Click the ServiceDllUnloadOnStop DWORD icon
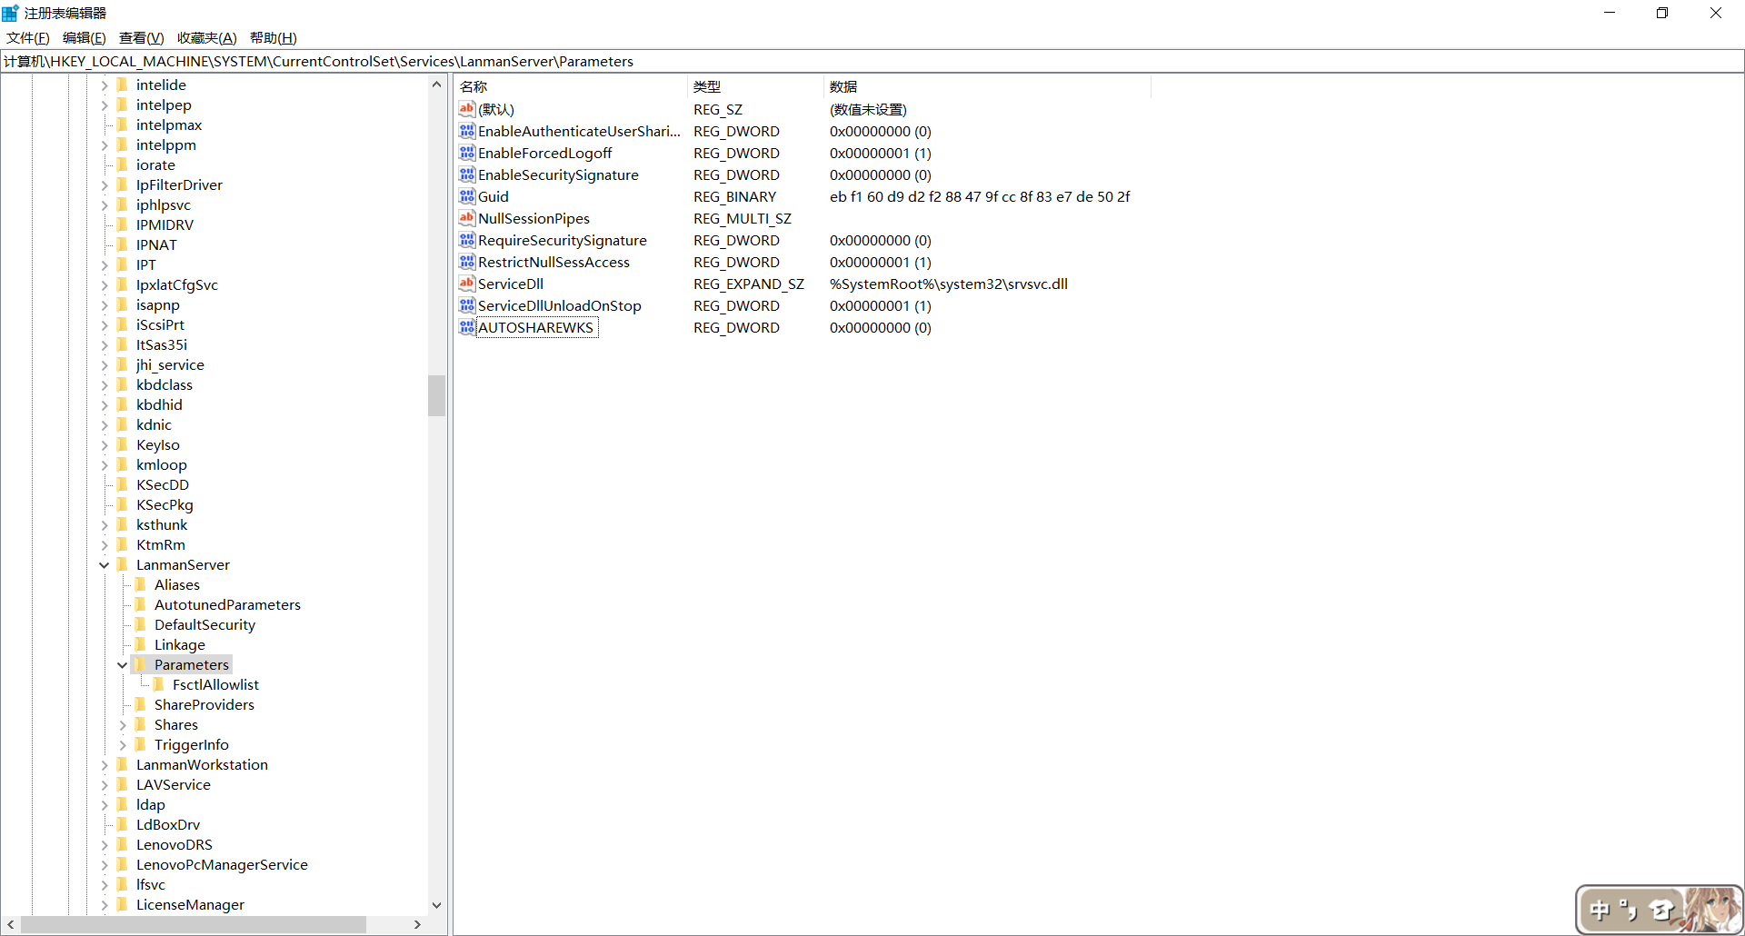Screen dimensions: 1745x936 click(x=467, y=305)
